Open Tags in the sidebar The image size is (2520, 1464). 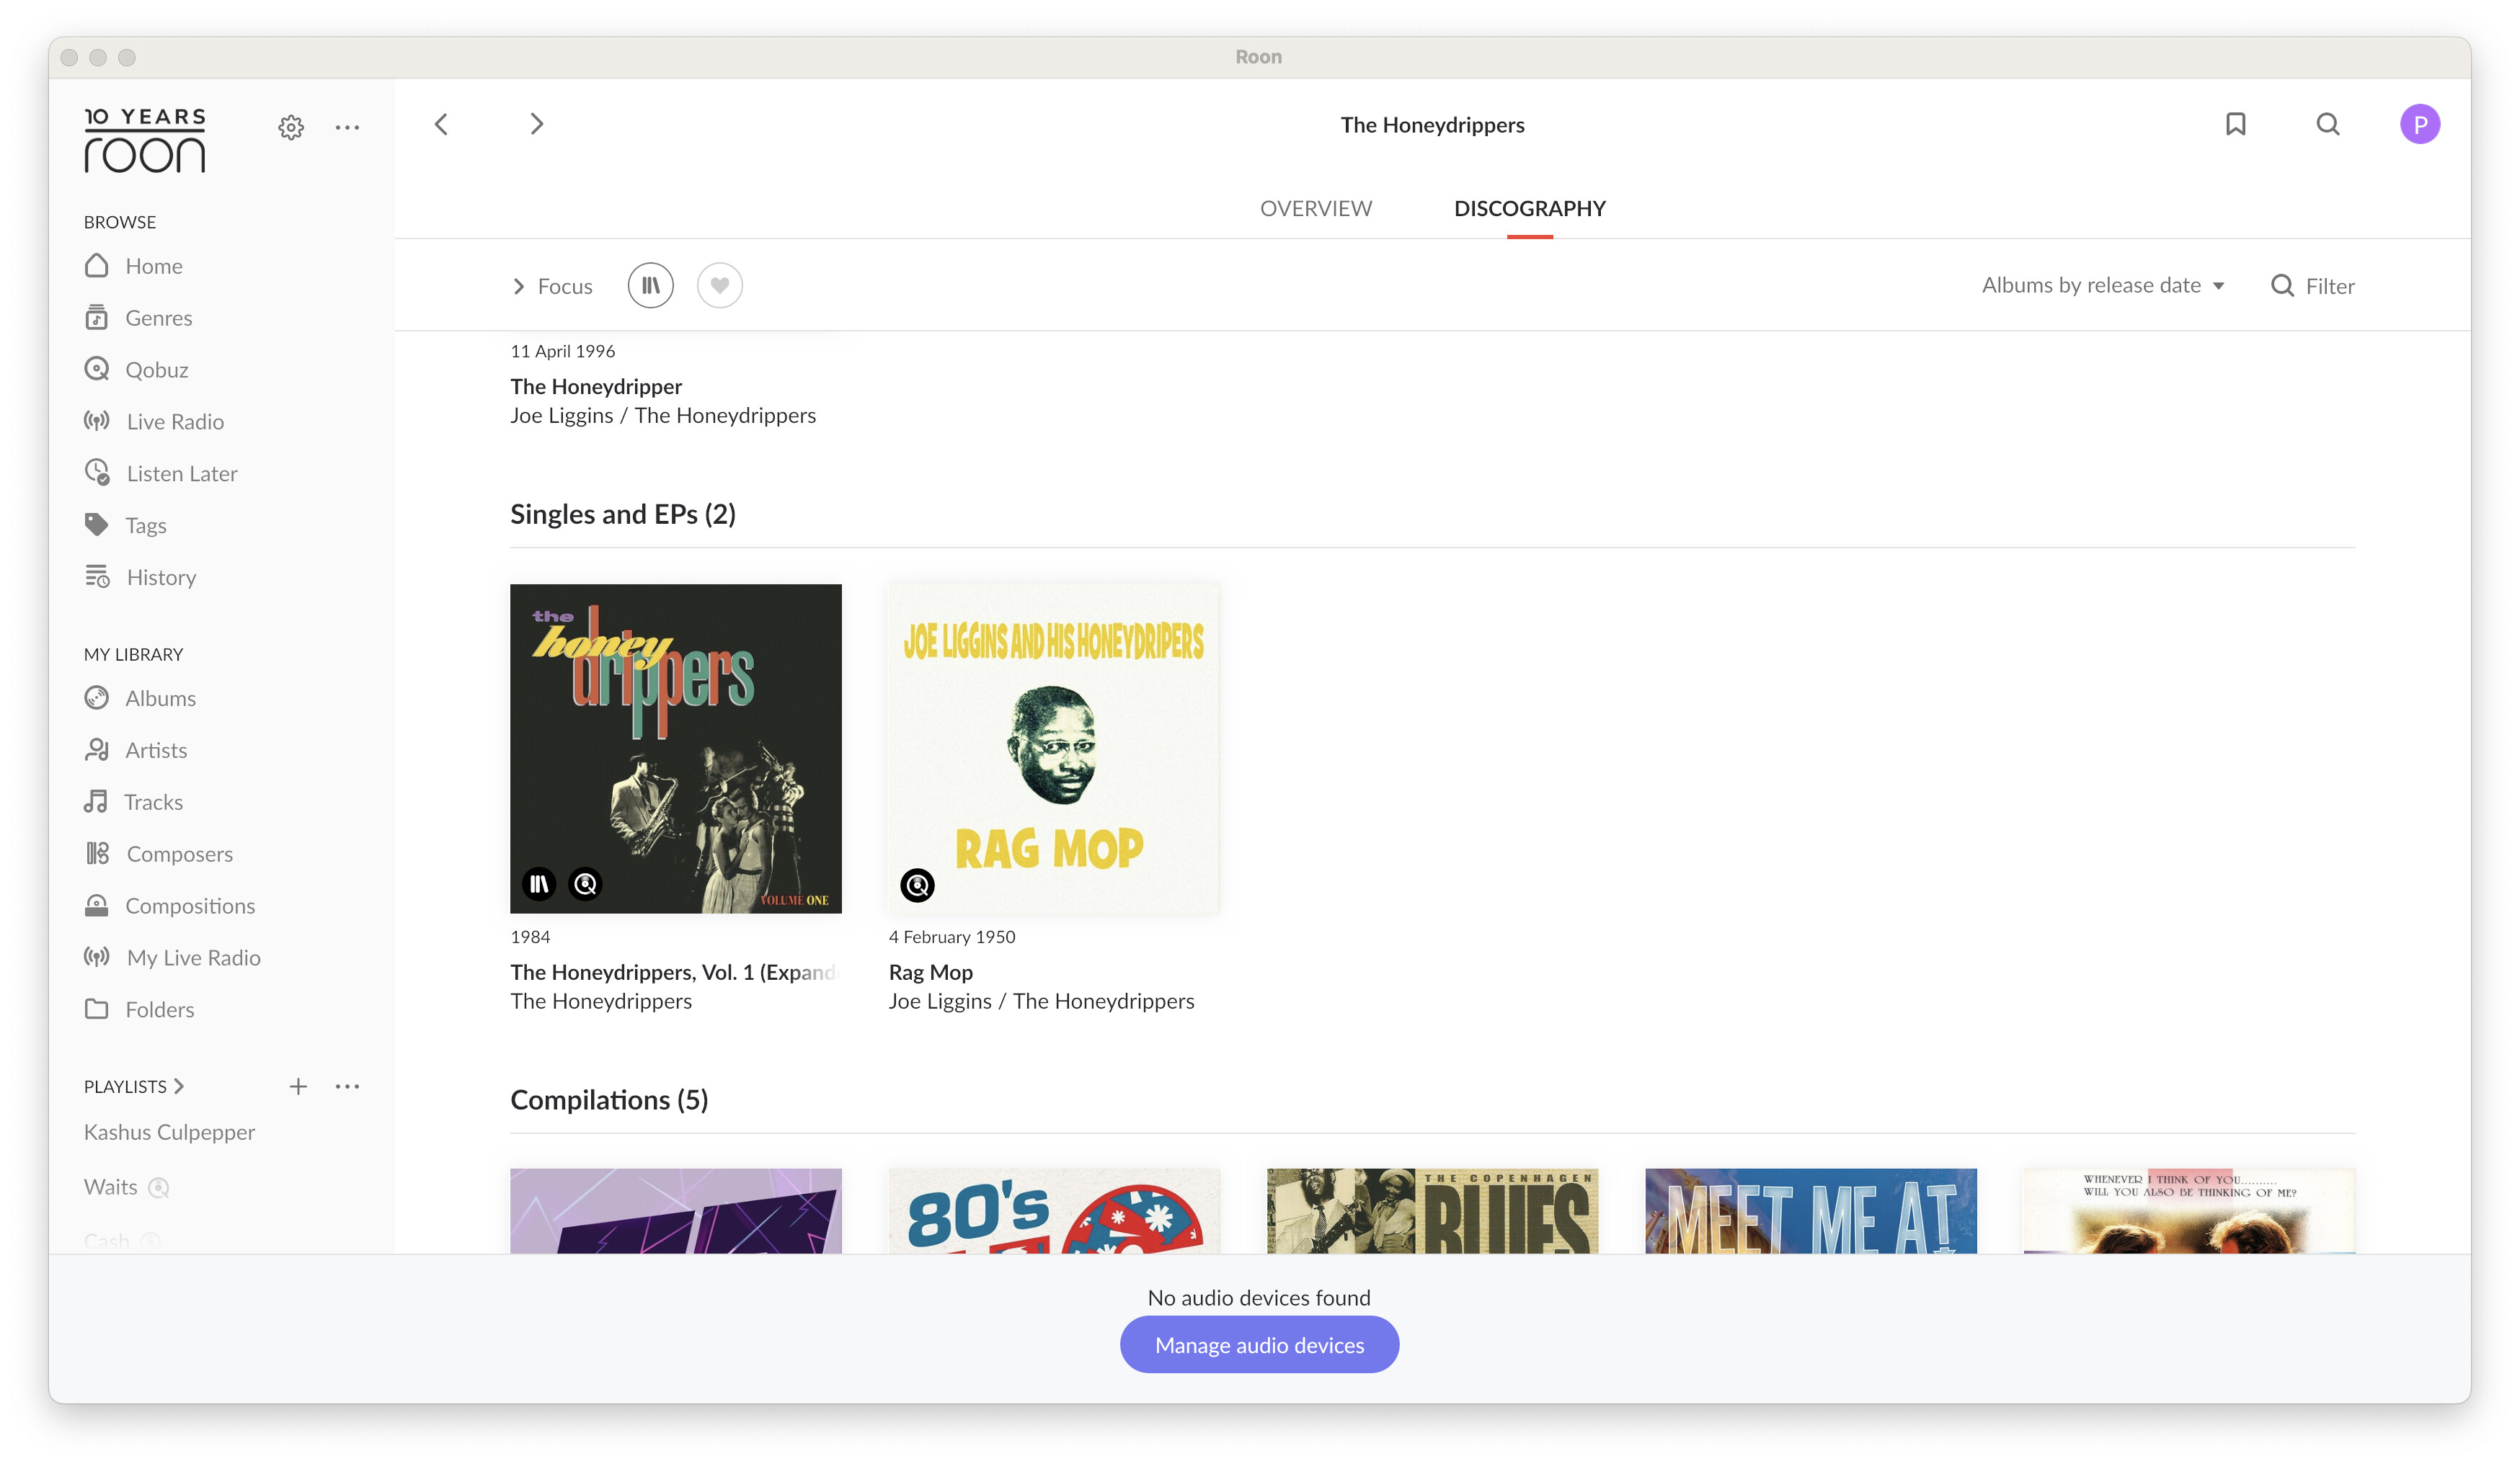tap(126, 526)
